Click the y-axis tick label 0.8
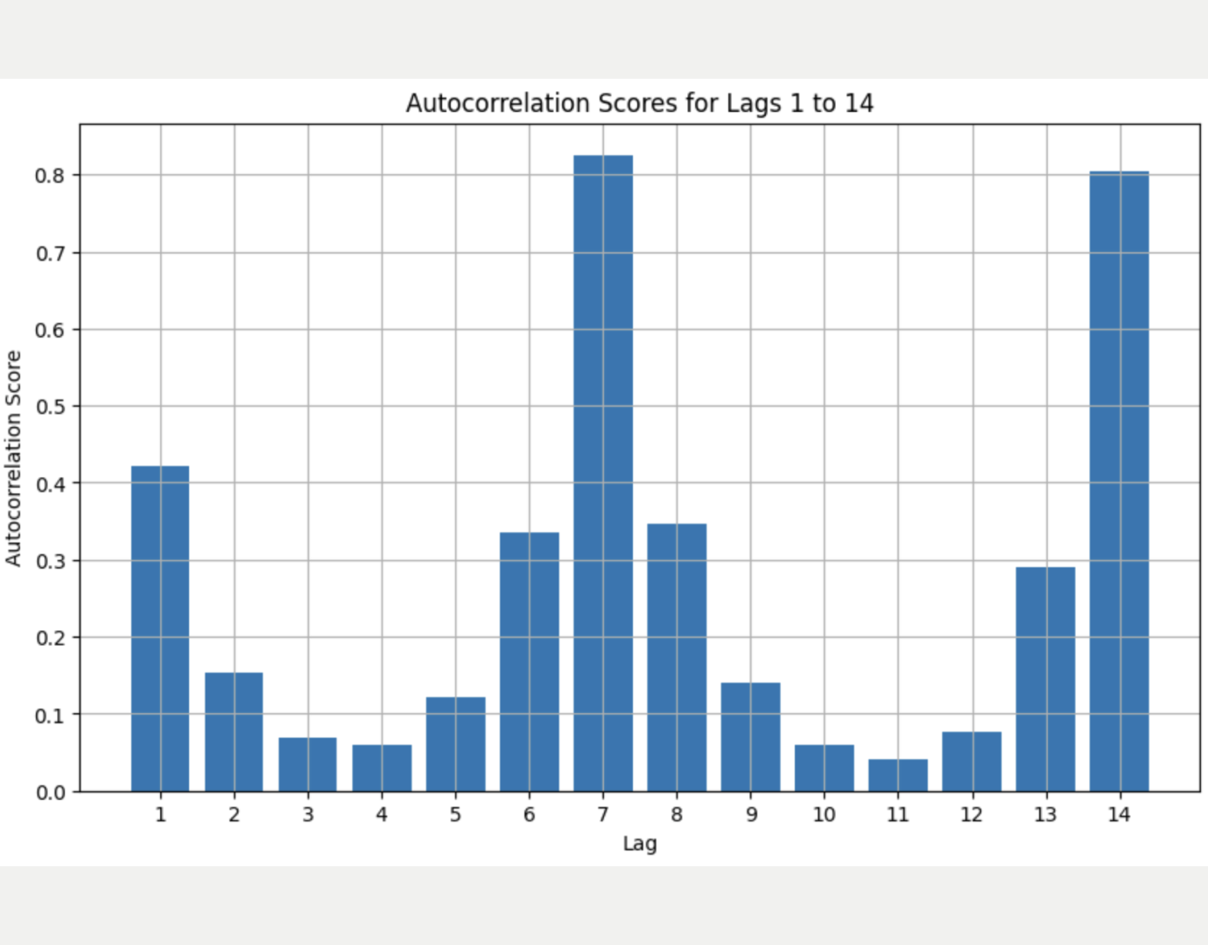The width and height of the screenshot is (1208, 945). click(50, 176)
